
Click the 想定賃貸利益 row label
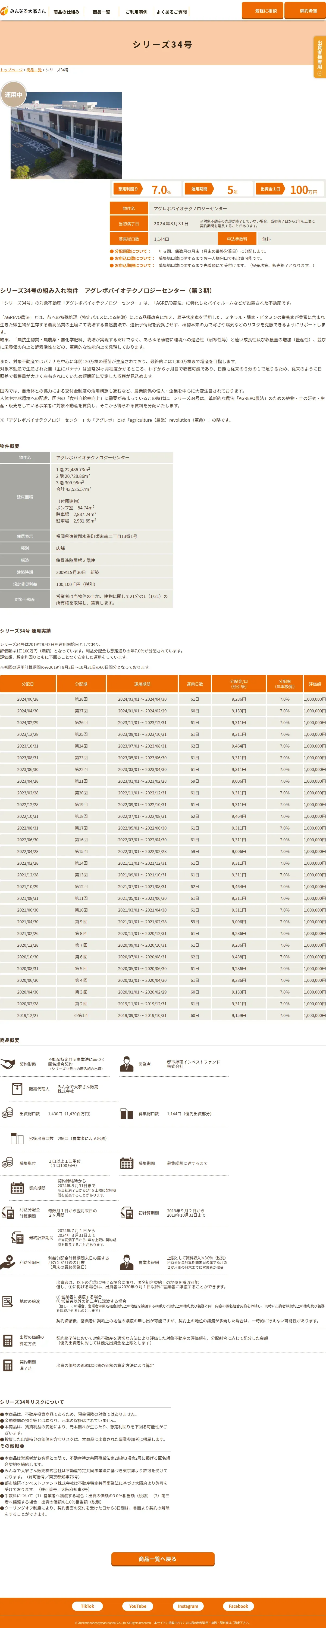(25, 585)
